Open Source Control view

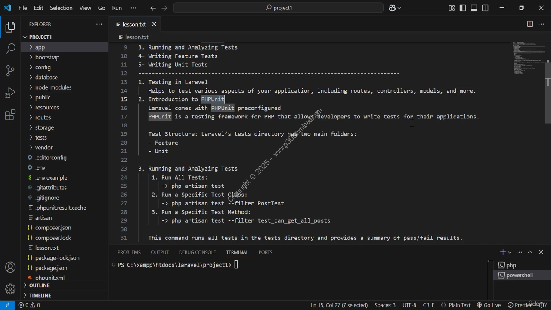click(10, 71)
